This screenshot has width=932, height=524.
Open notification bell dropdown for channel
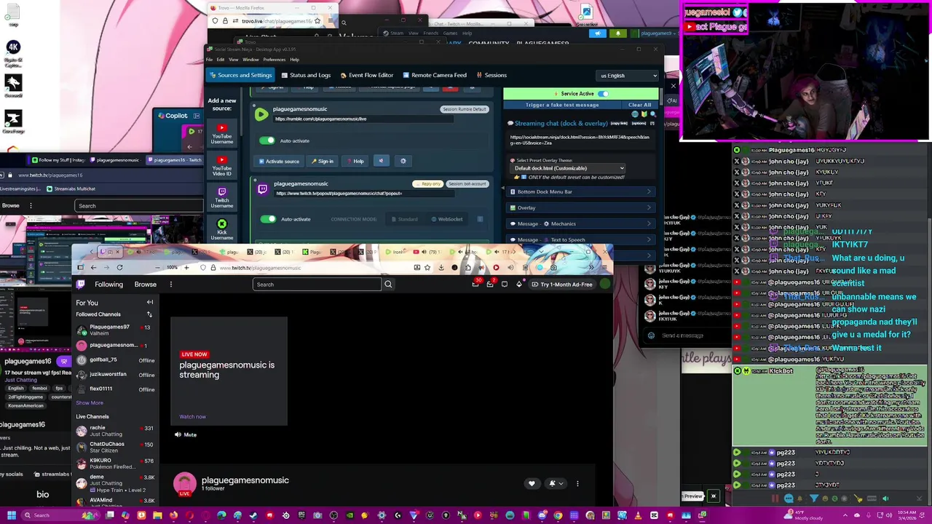556,483
